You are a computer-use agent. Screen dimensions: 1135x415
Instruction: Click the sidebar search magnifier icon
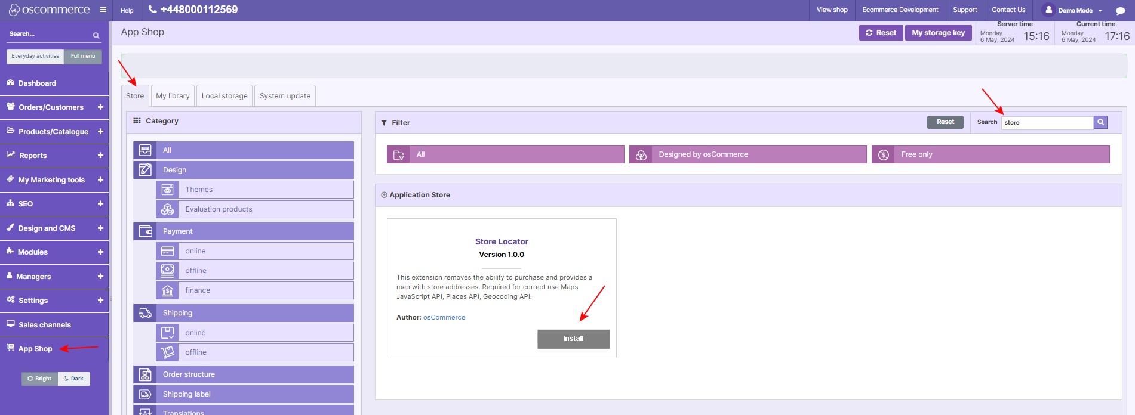[x=96, y=35]
